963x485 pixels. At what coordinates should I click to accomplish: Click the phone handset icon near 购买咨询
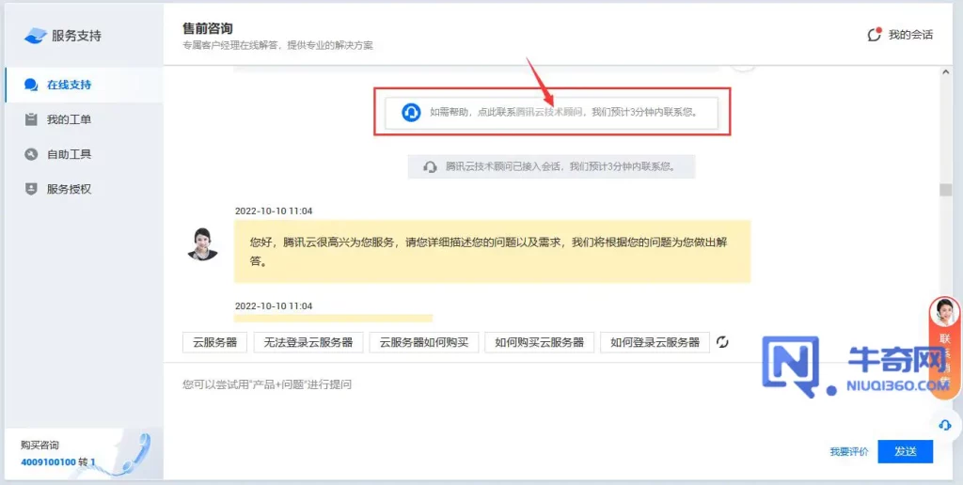click(x=135, y=453)
